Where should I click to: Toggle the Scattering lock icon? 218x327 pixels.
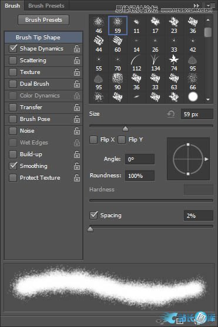click(77, 60)
